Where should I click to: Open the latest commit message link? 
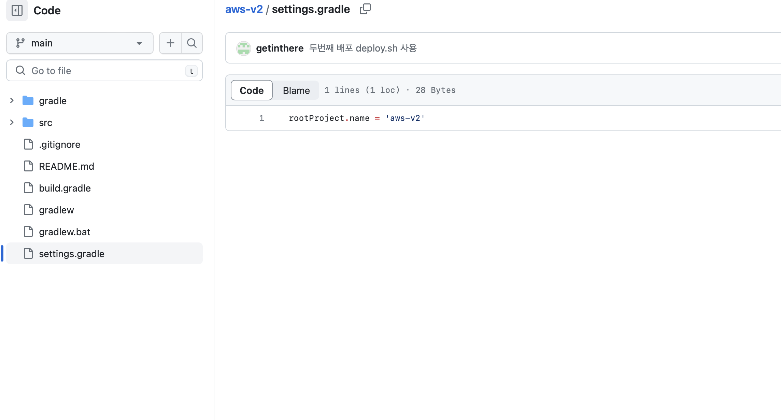(363, 48)
